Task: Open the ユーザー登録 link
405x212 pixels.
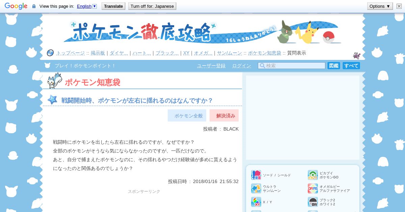Action: point(211,66)
